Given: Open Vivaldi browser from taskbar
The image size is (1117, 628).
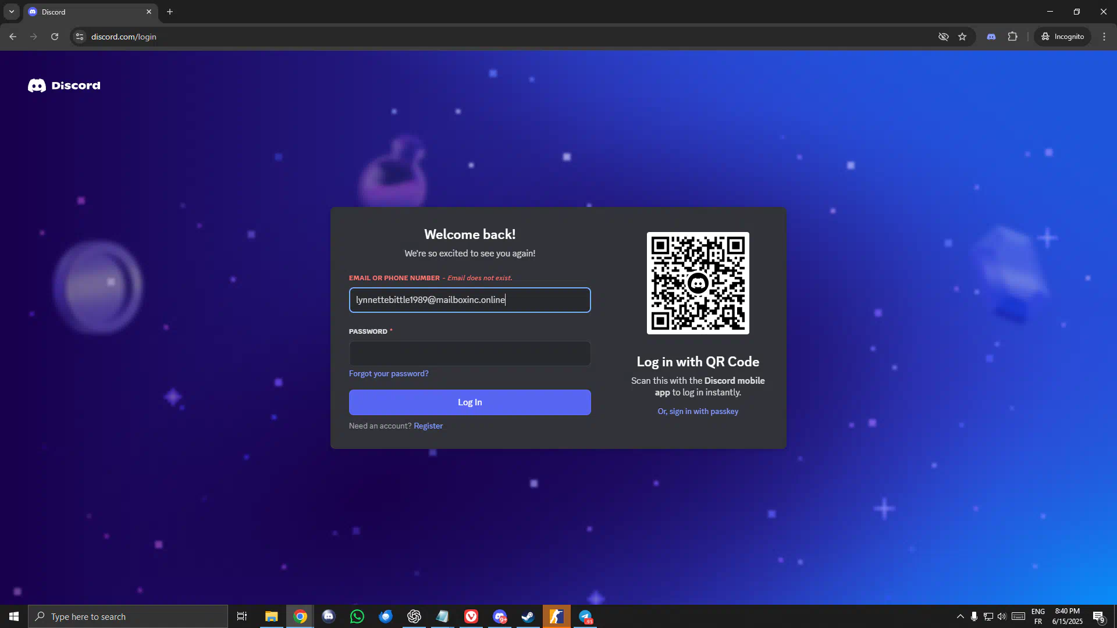Looking at the screenshot, I should coord(471,616).
